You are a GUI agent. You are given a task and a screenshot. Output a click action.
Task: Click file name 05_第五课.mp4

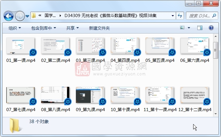click(160, 61)
